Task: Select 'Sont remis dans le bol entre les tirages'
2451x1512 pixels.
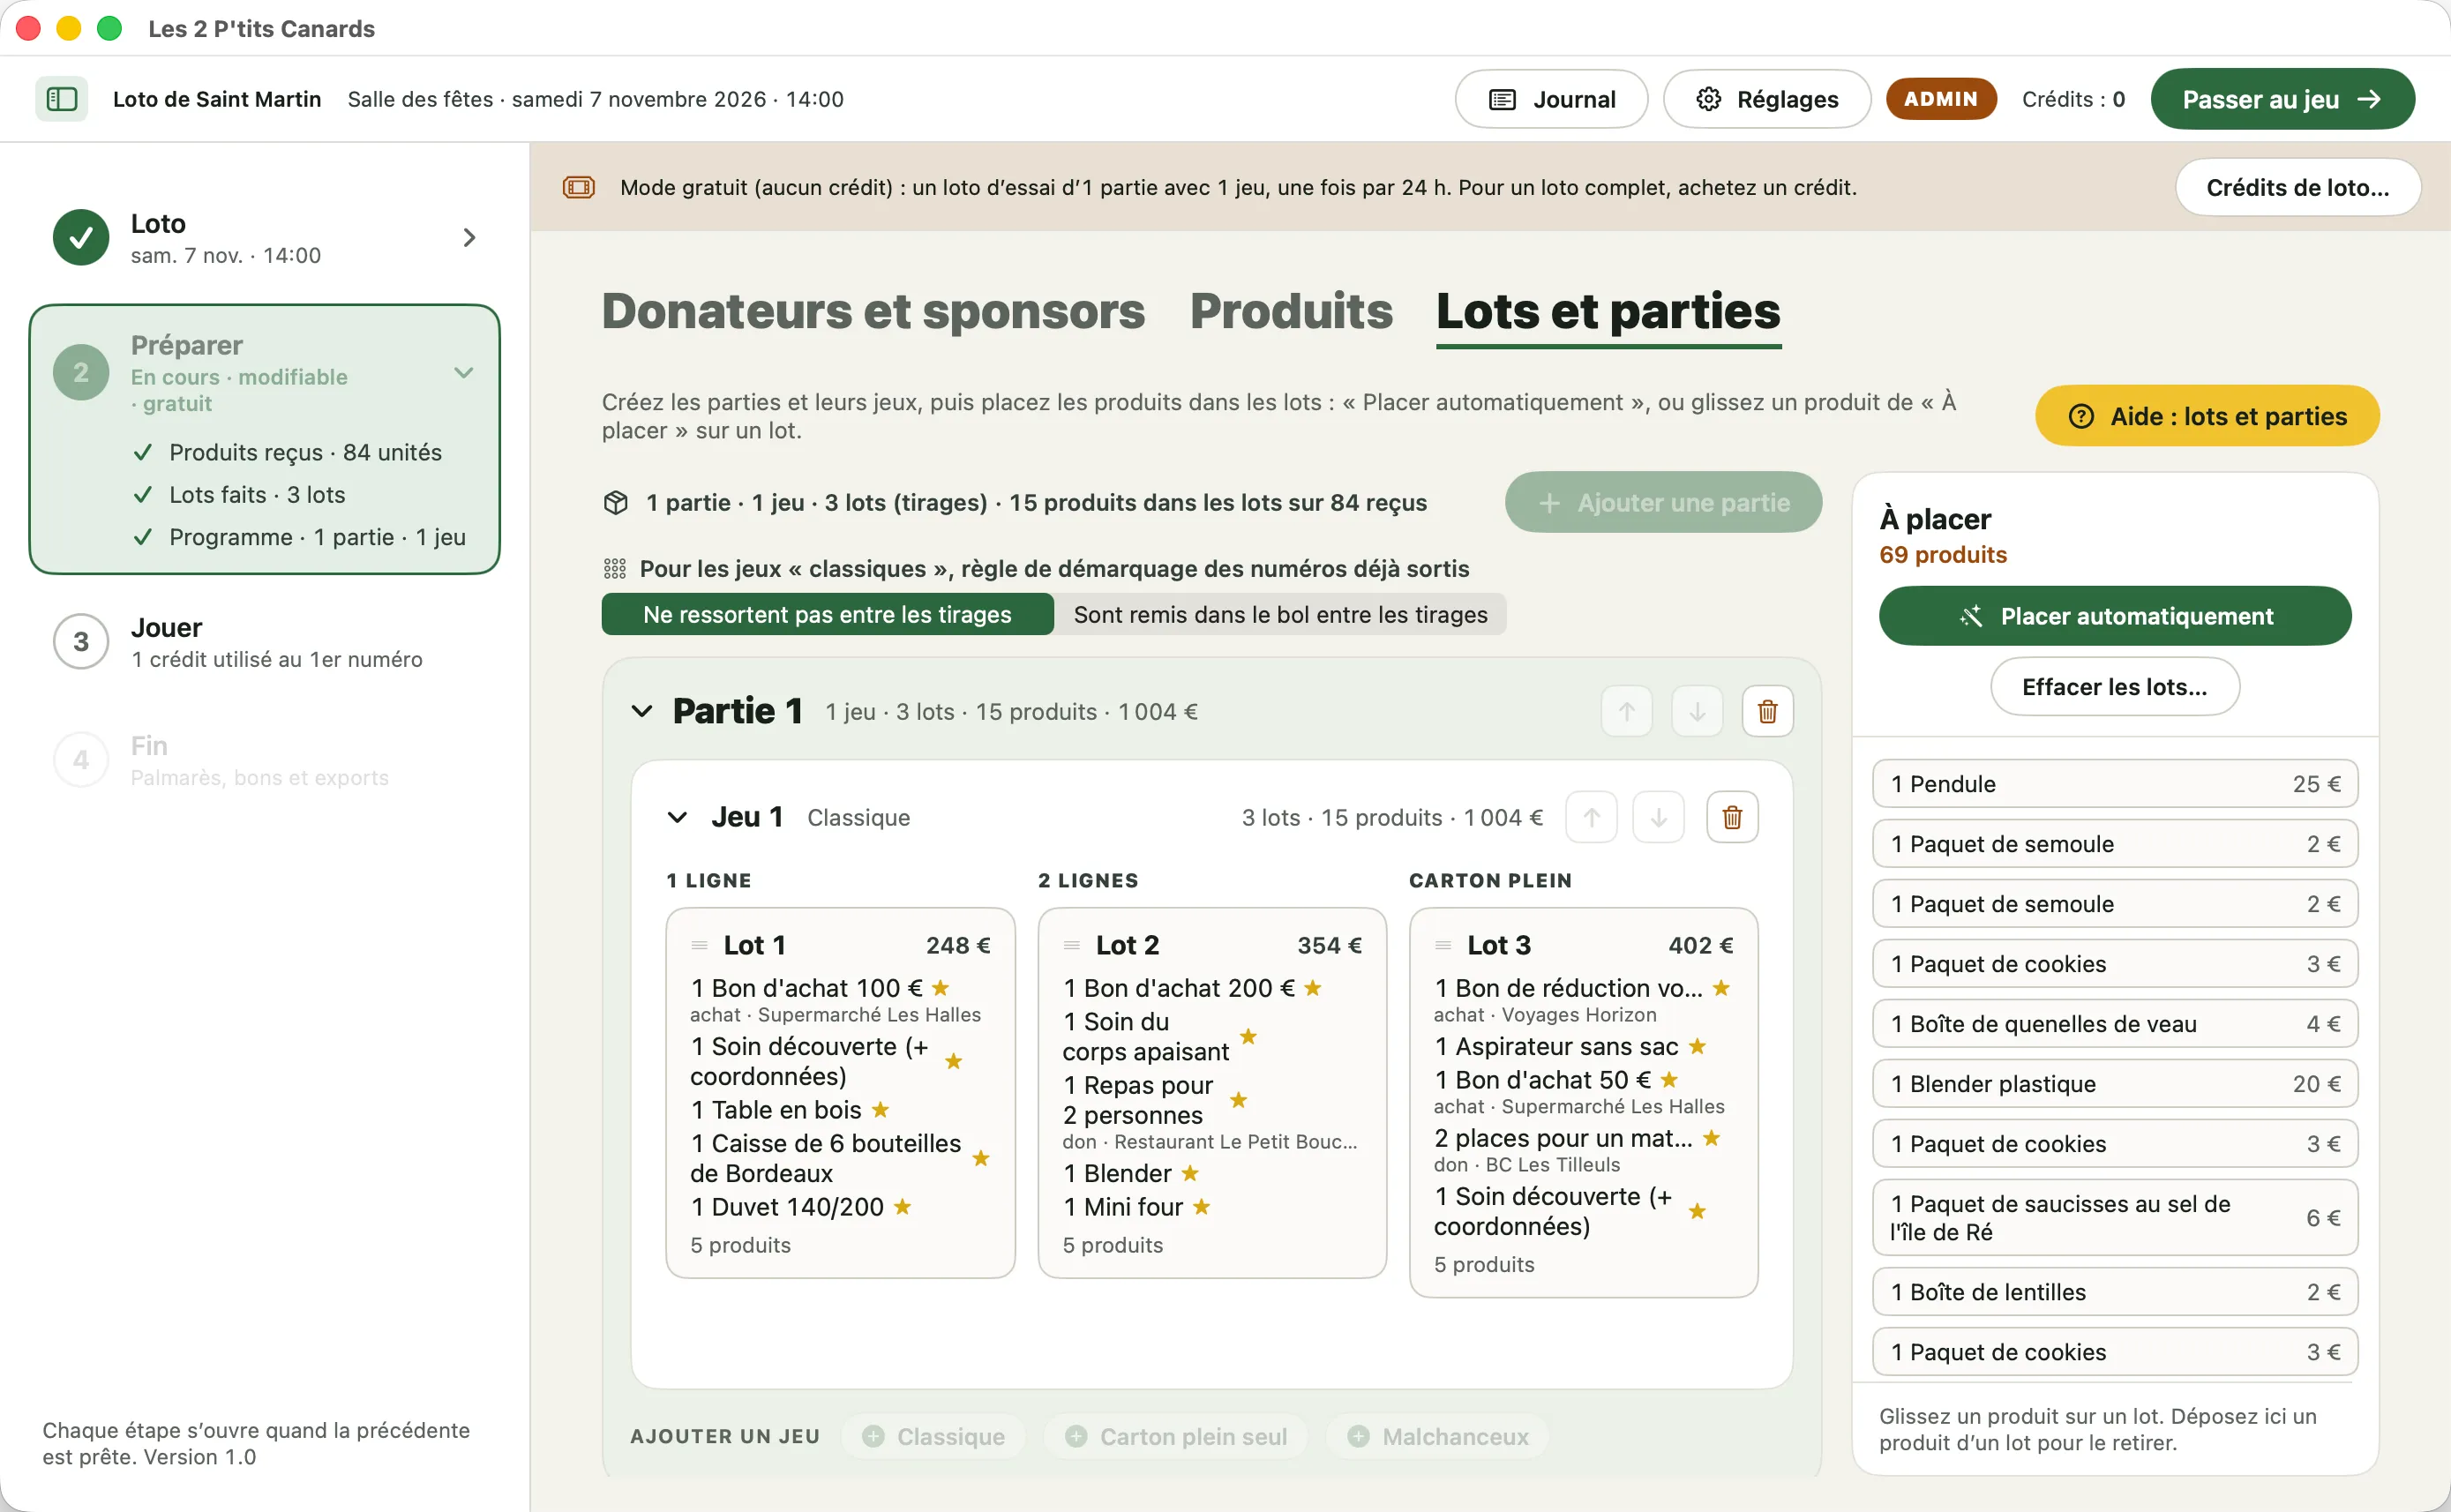Action: [1280, 614]
